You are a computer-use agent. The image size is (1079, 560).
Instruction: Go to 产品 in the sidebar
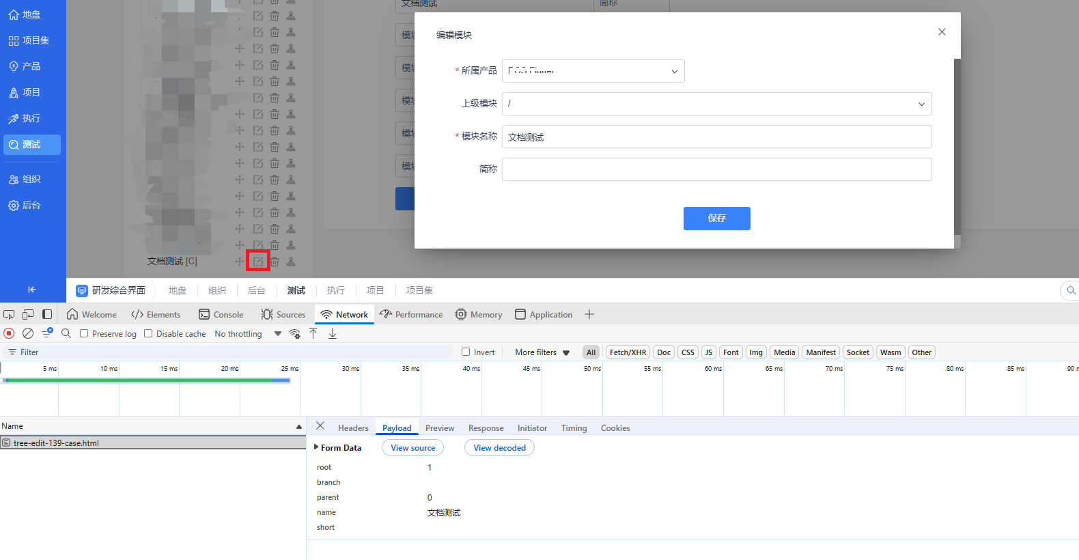pos(25,66)
